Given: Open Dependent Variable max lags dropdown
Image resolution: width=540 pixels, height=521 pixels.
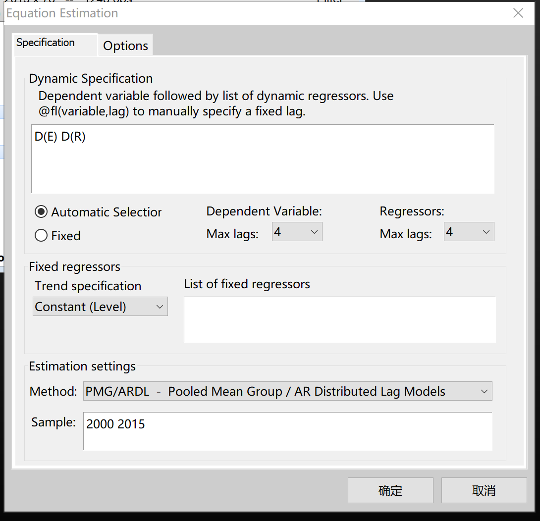Looking at the screenshot, I should (297, 232).
